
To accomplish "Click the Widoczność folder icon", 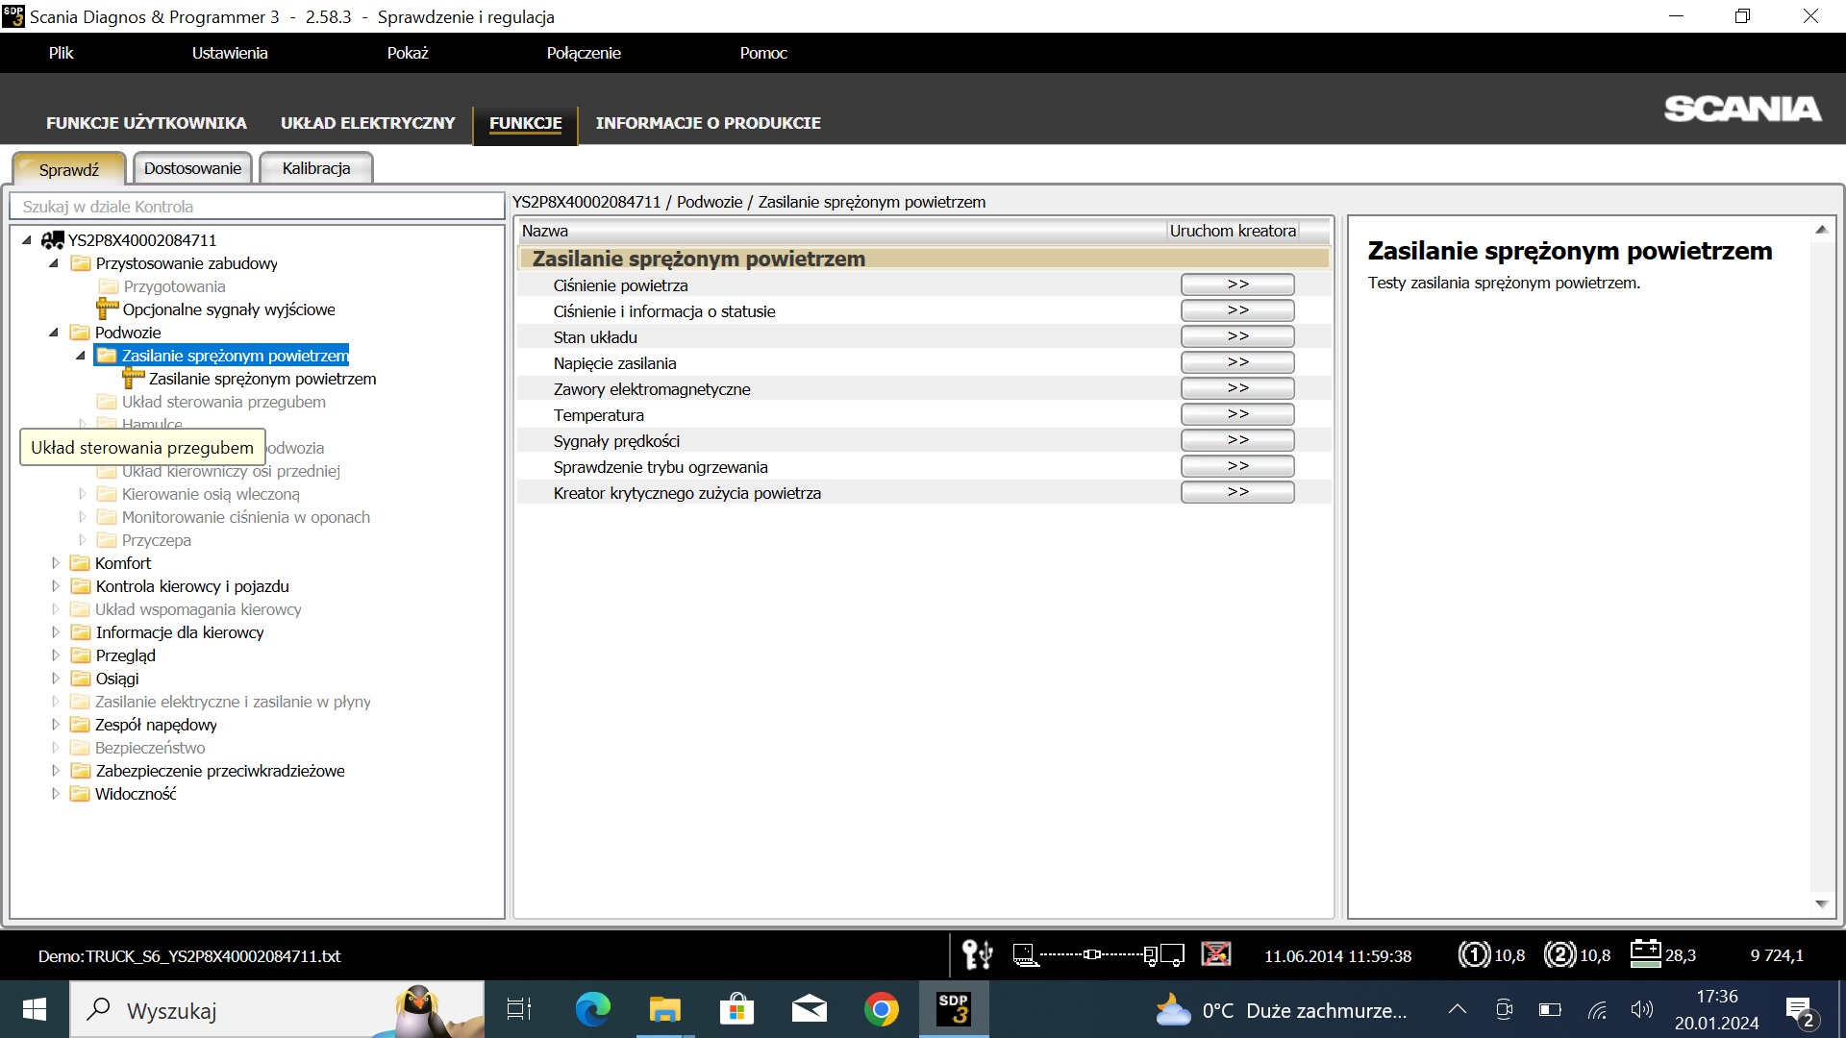I will pyautogui.click(x=80, y=794).
